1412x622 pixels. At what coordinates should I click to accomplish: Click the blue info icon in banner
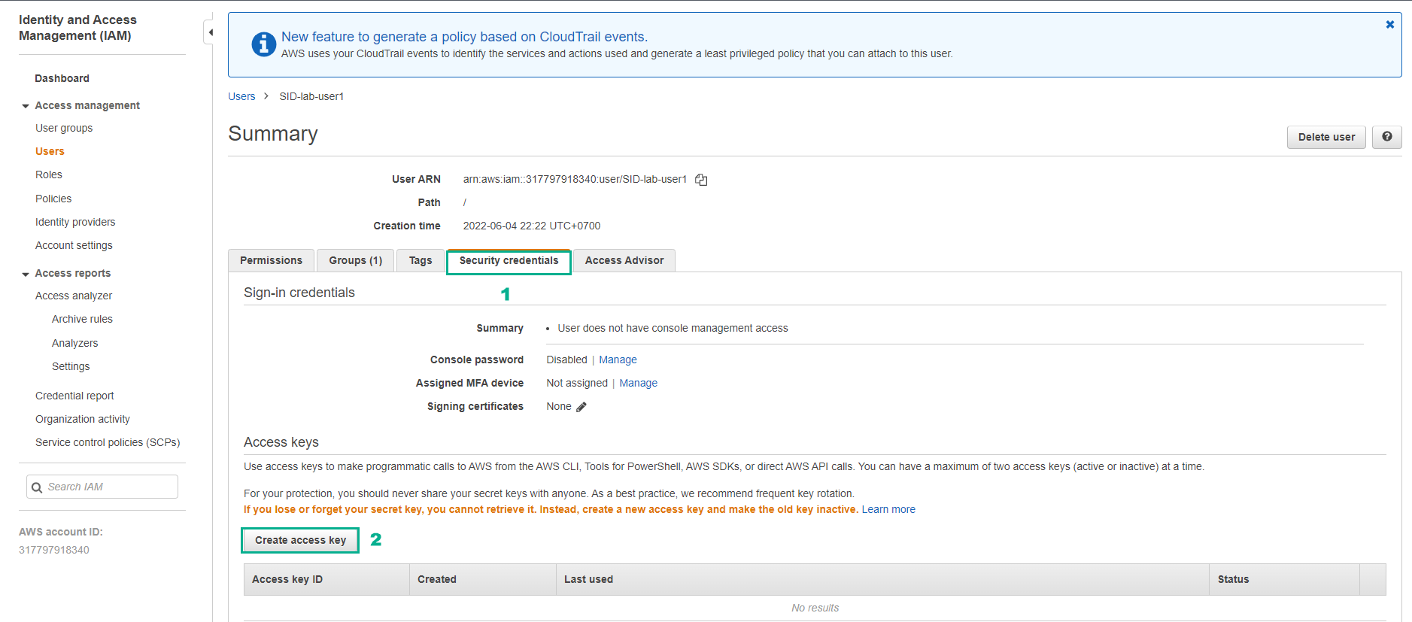pyautogui.click(x=263, y=44)
